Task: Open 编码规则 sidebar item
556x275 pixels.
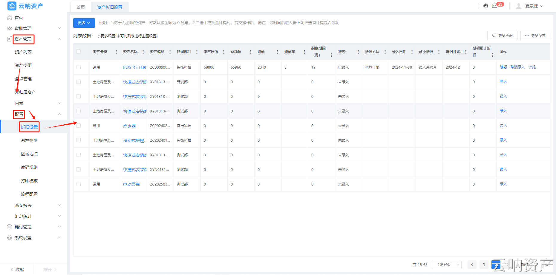Action: 29,167
